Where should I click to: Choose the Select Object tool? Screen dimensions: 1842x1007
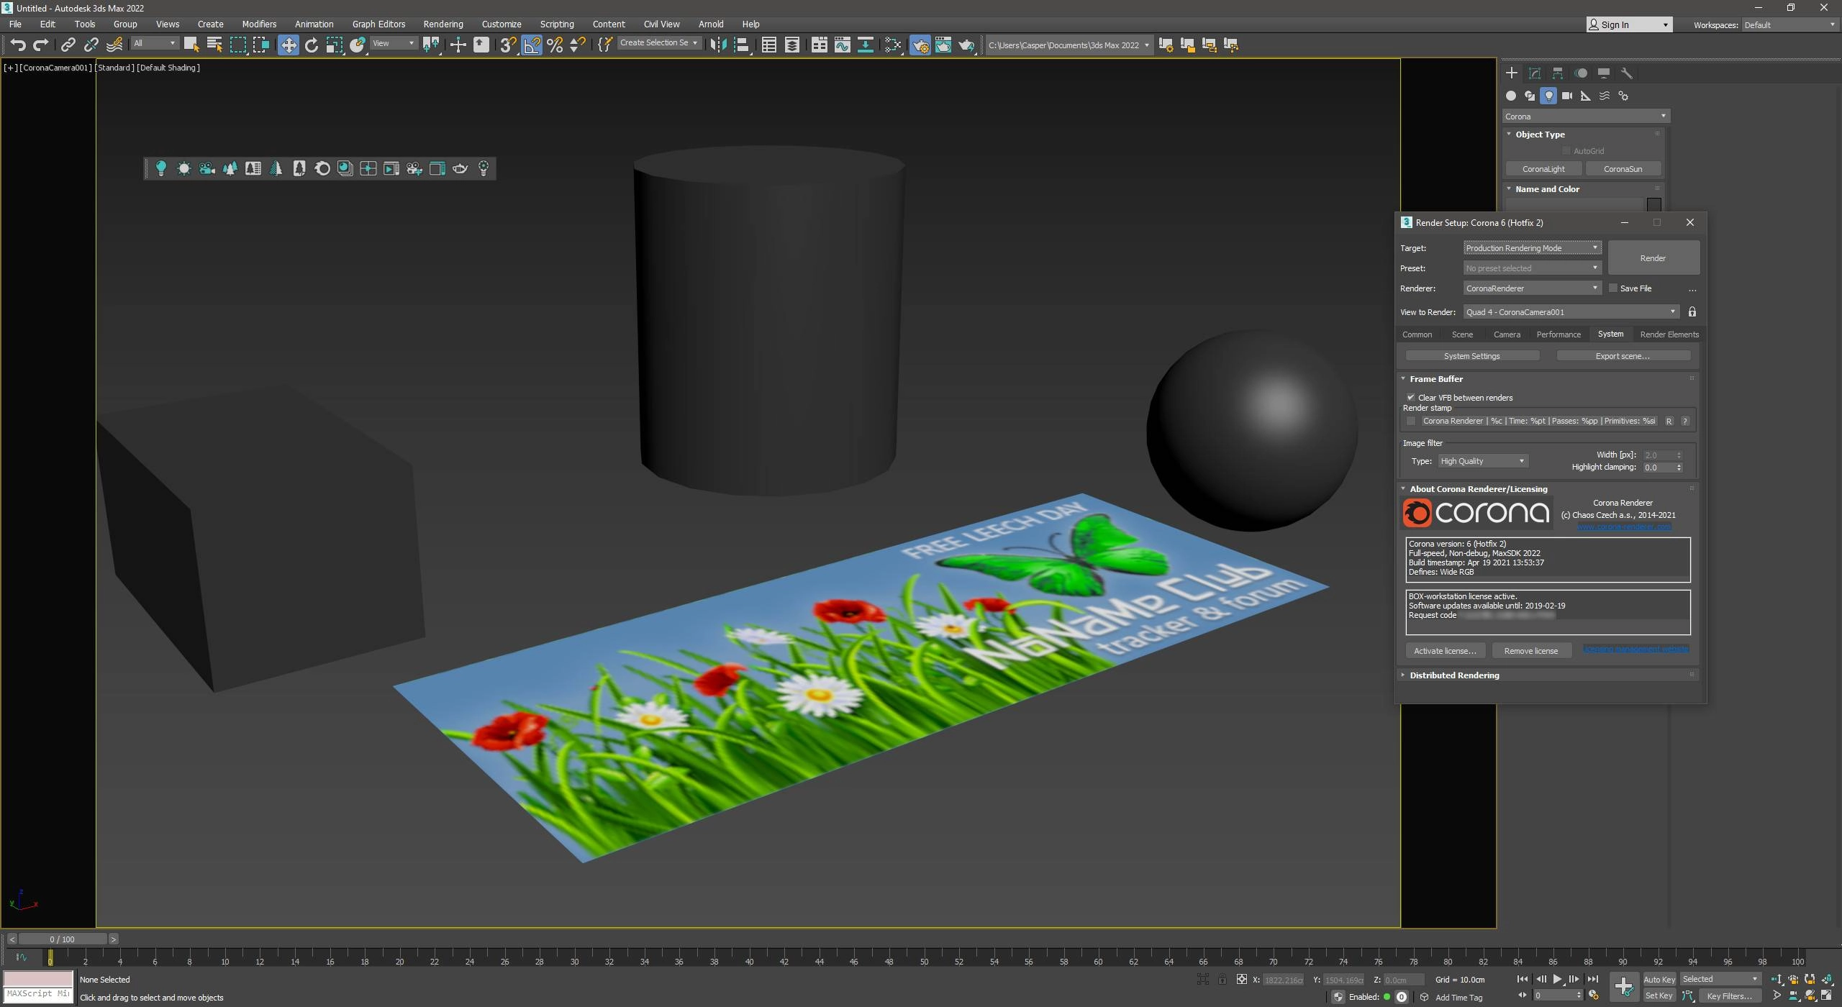point(191,45)
